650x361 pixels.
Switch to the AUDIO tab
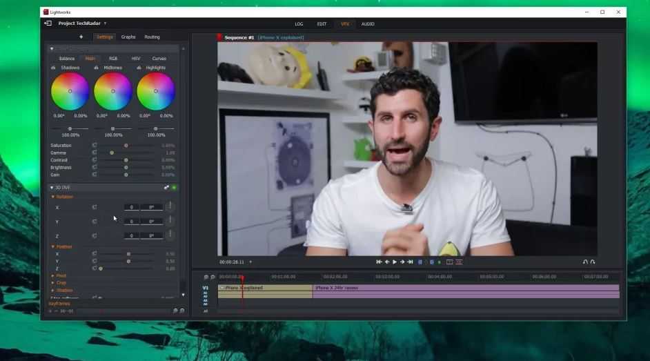point(368,24)
